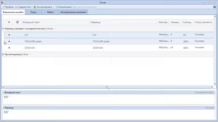Click the horizontal scrollbar thumb
This screenshot has width=218, height=122.
(x=107, y=87)
